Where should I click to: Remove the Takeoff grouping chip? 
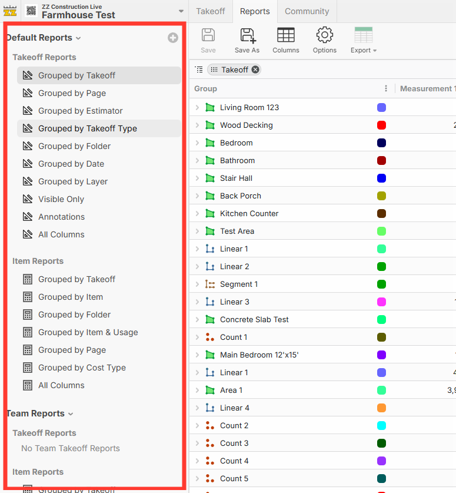pyautogui.click(x=255, y=70)
